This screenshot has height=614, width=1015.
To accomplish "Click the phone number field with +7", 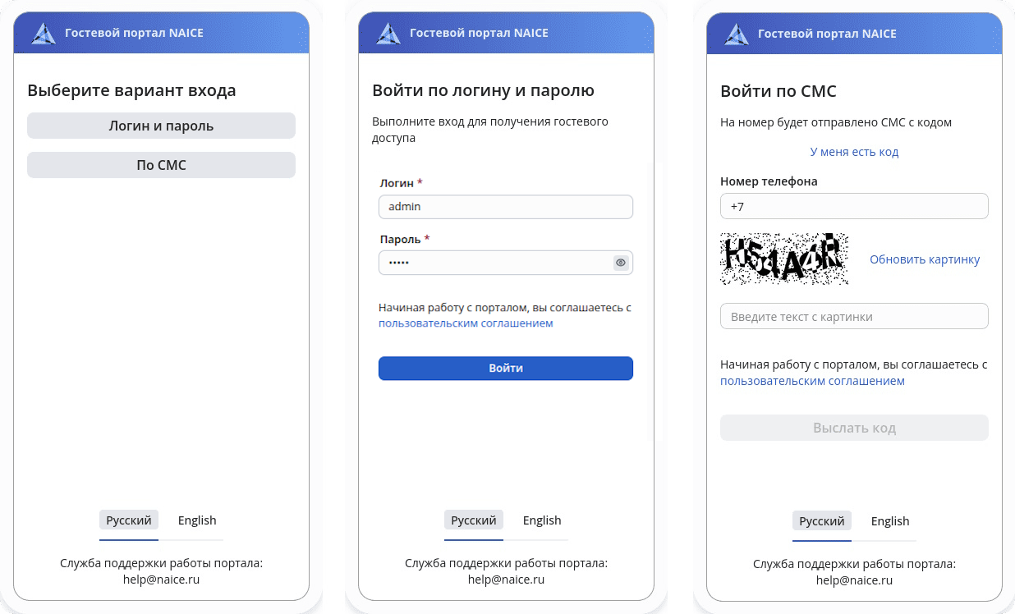I will click(854, 206).
